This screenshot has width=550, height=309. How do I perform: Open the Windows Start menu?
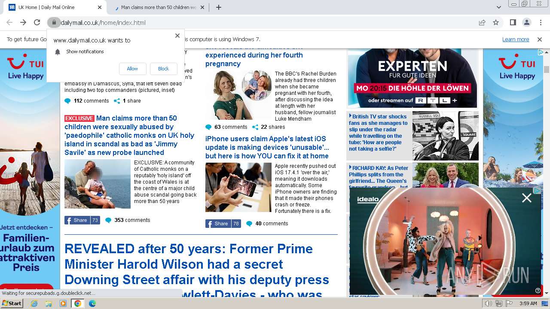coord(12,303)
